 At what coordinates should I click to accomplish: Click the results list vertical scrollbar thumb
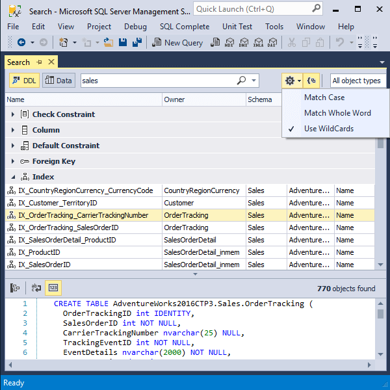pyautogui.click(x=380, y=143)
